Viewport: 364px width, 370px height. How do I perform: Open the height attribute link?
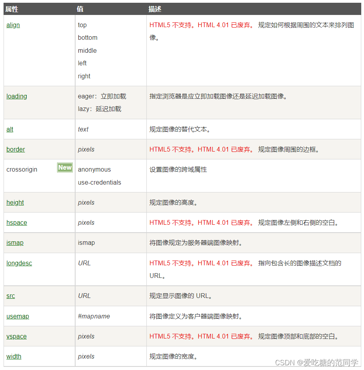click(15, 202)
